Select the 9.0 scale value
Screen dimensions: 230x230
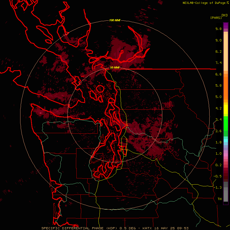pos(218,40)
